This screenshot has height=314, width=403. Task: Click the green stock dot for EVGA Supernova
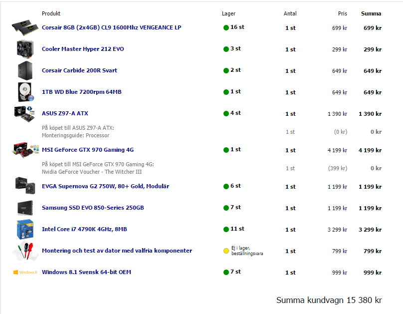point(226,186)
